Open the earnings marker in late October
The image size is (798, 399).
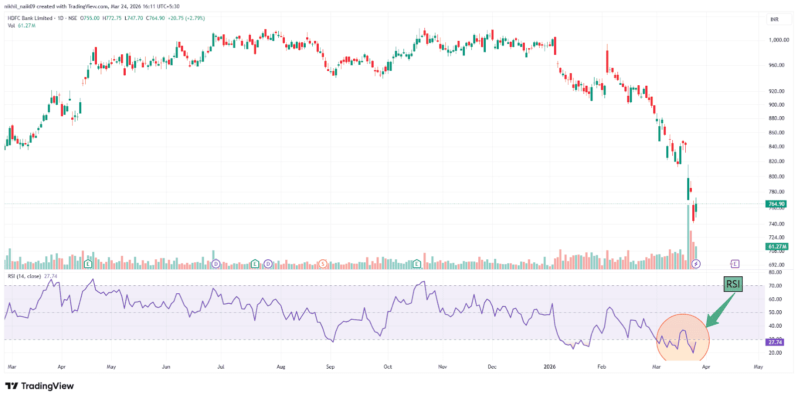(x=417, y=264)
